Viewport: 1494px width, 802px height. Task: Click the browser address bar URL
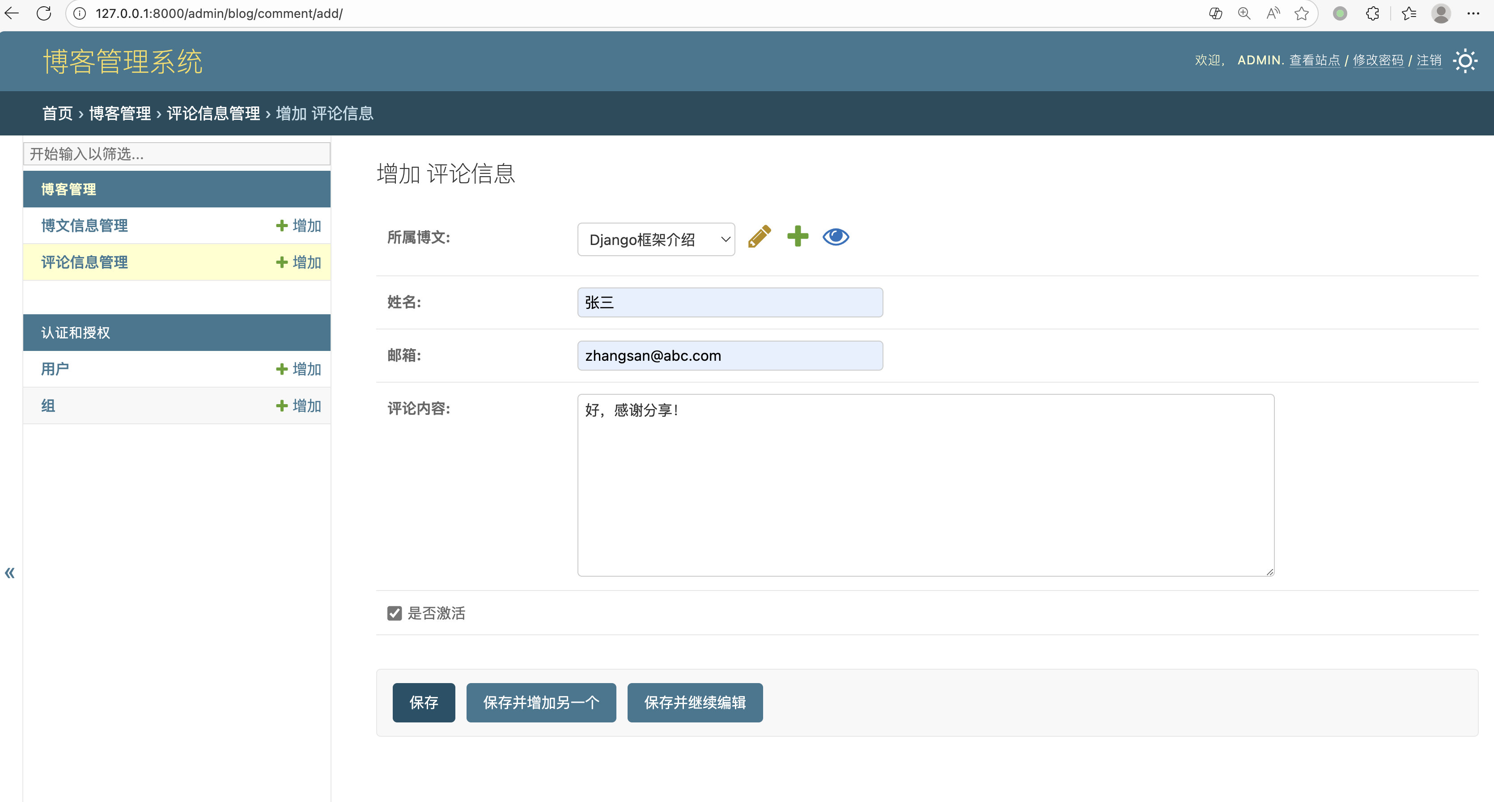(219, 13)
